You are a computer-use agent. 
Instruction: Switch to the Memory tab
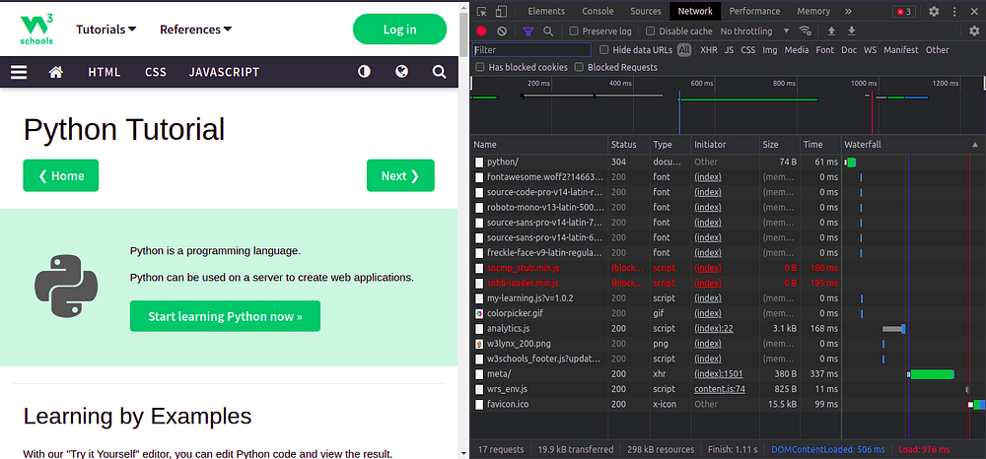pos(813,11)
